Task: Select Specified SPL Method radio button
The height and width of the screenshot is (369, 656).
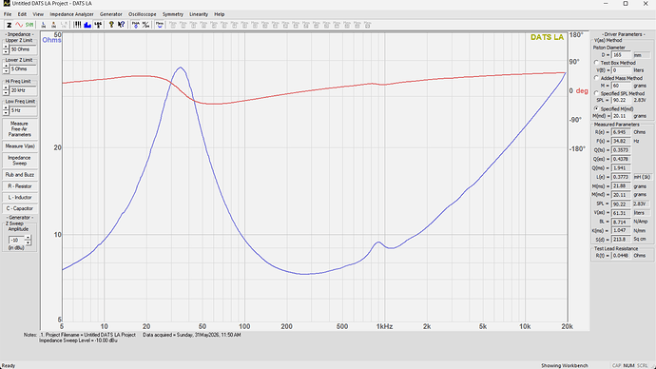Action: [597, 93]
